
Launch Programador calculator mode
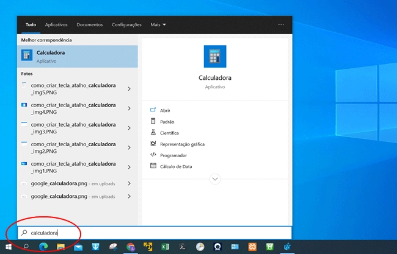point(173,155)
